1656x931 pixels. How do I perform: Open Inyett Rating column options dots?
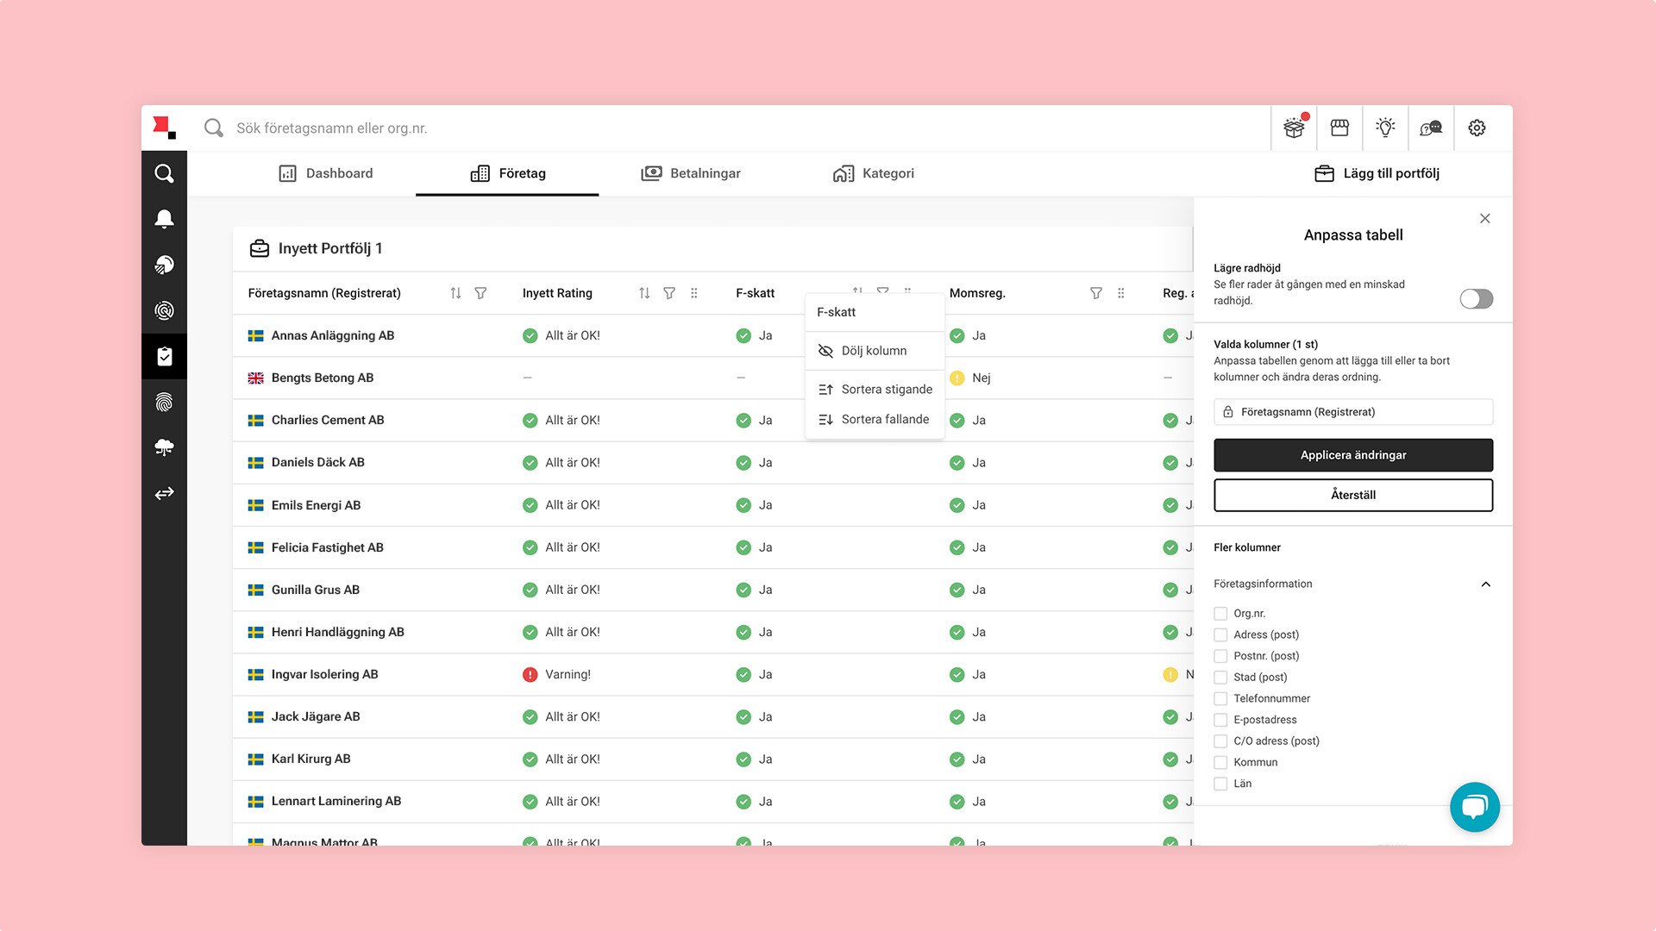pos(694,293)
